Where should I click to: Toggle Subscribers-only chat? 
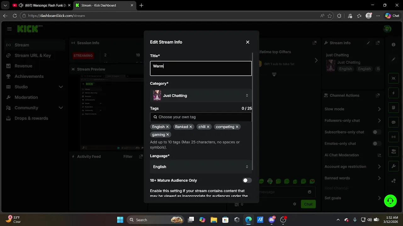point(377,132)
